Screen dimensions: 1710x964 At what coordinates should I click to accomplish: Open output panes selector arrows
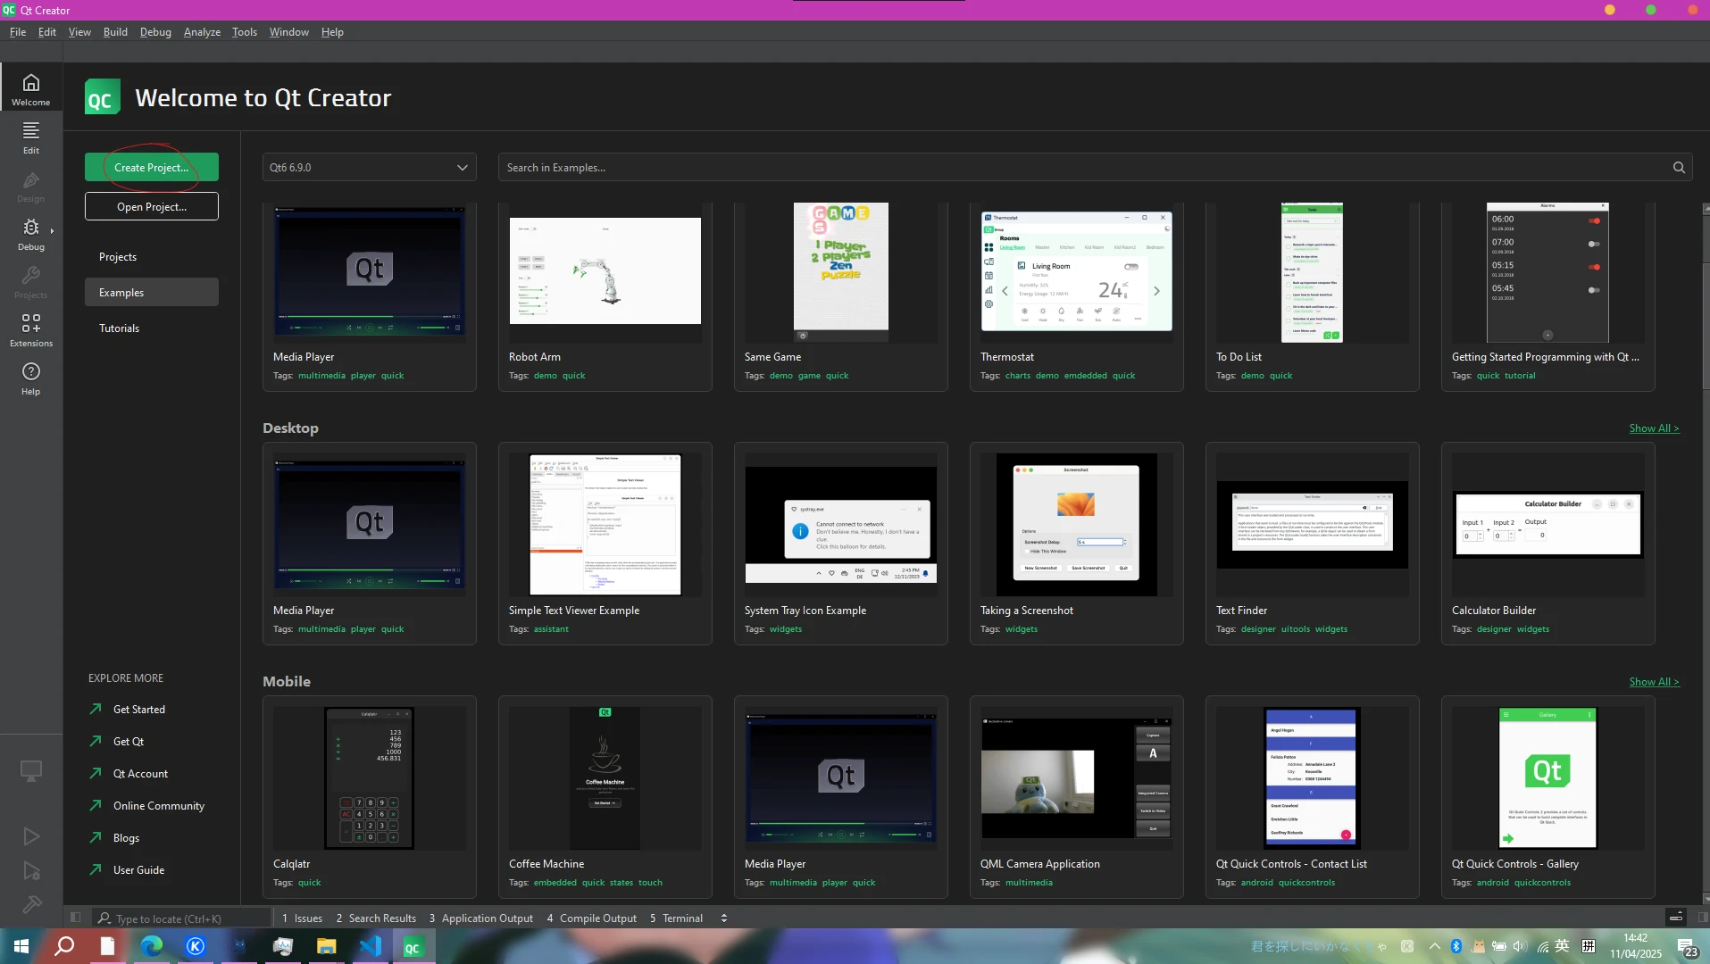point(723,918)
